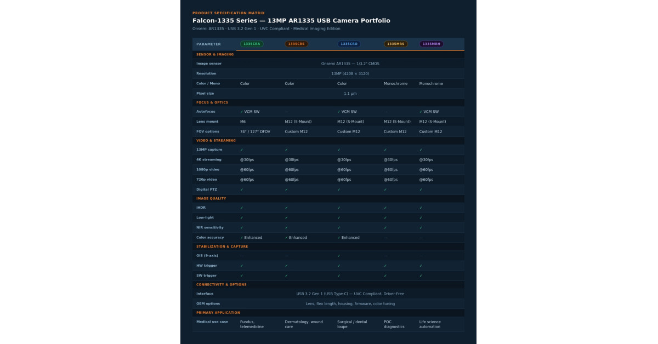Click the green 1335CRA model badge

point(252,44)
